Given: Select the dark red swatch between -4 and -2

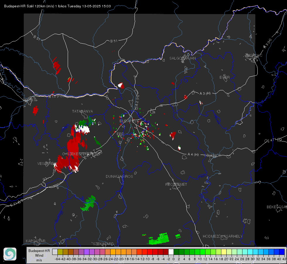Looking at the screenshot, I should pyautogui.click(x=166, y=252).
